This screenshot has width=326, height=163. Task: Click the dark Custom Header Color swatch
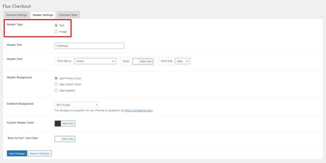58,124
